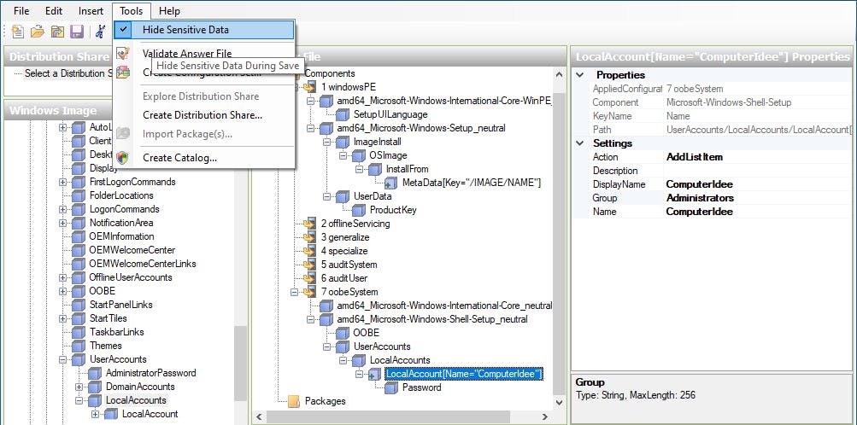Click the cube icon next to SetupUILanguage
The image size is (857, 425).
point(342,114)
